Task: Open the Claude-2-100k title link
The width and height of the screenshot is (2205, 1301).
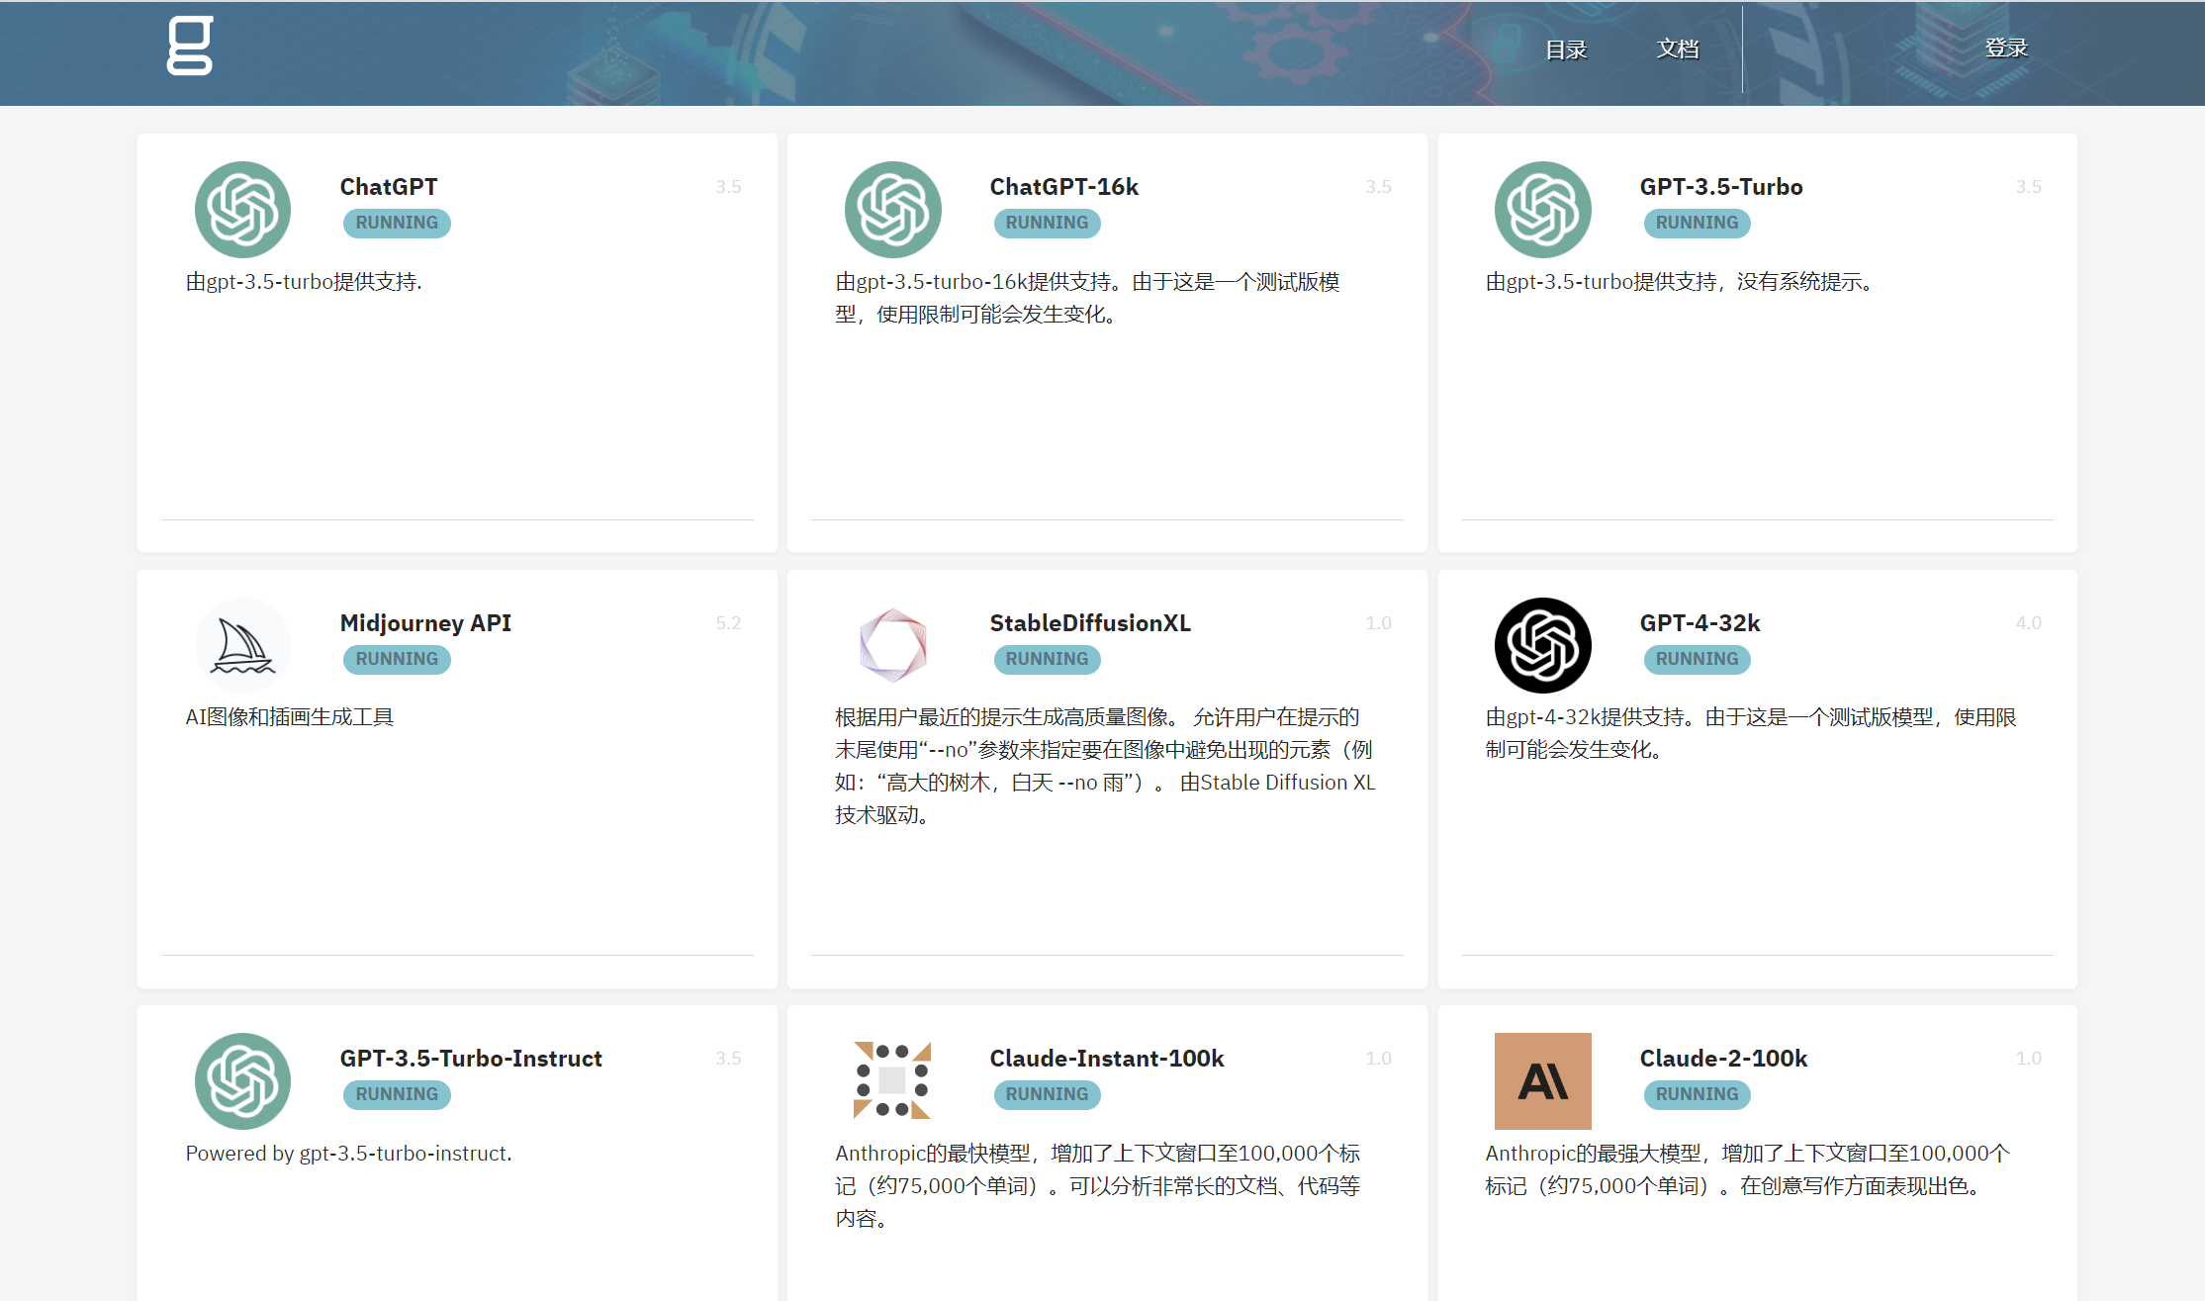Action: point(1723,1058)
